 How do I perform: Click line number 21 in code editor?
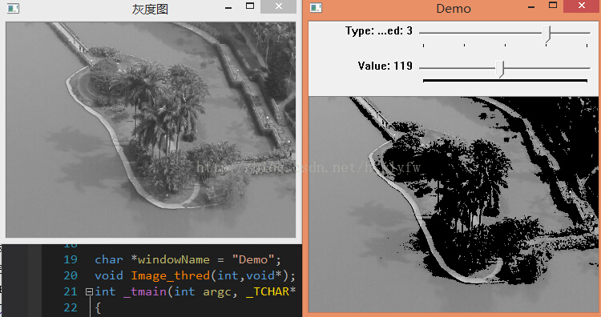(x=71, y=291)
